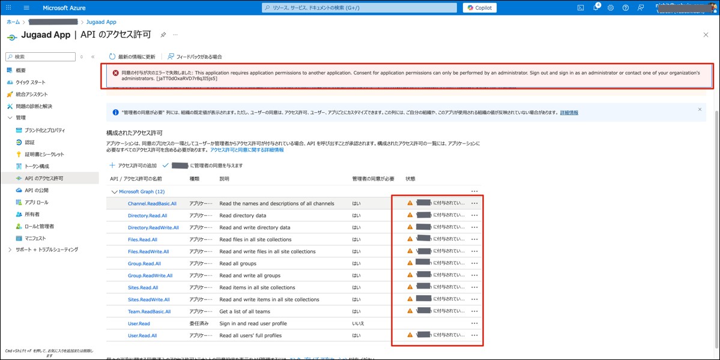Screen dimensions: 720x360
Task: Open more options for Sites.Read.All row
Action: pyautogui.click(x=474, y=287)
